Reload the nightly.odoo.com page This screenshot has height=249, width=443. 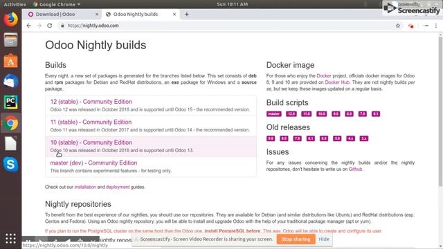coord(50,26)
